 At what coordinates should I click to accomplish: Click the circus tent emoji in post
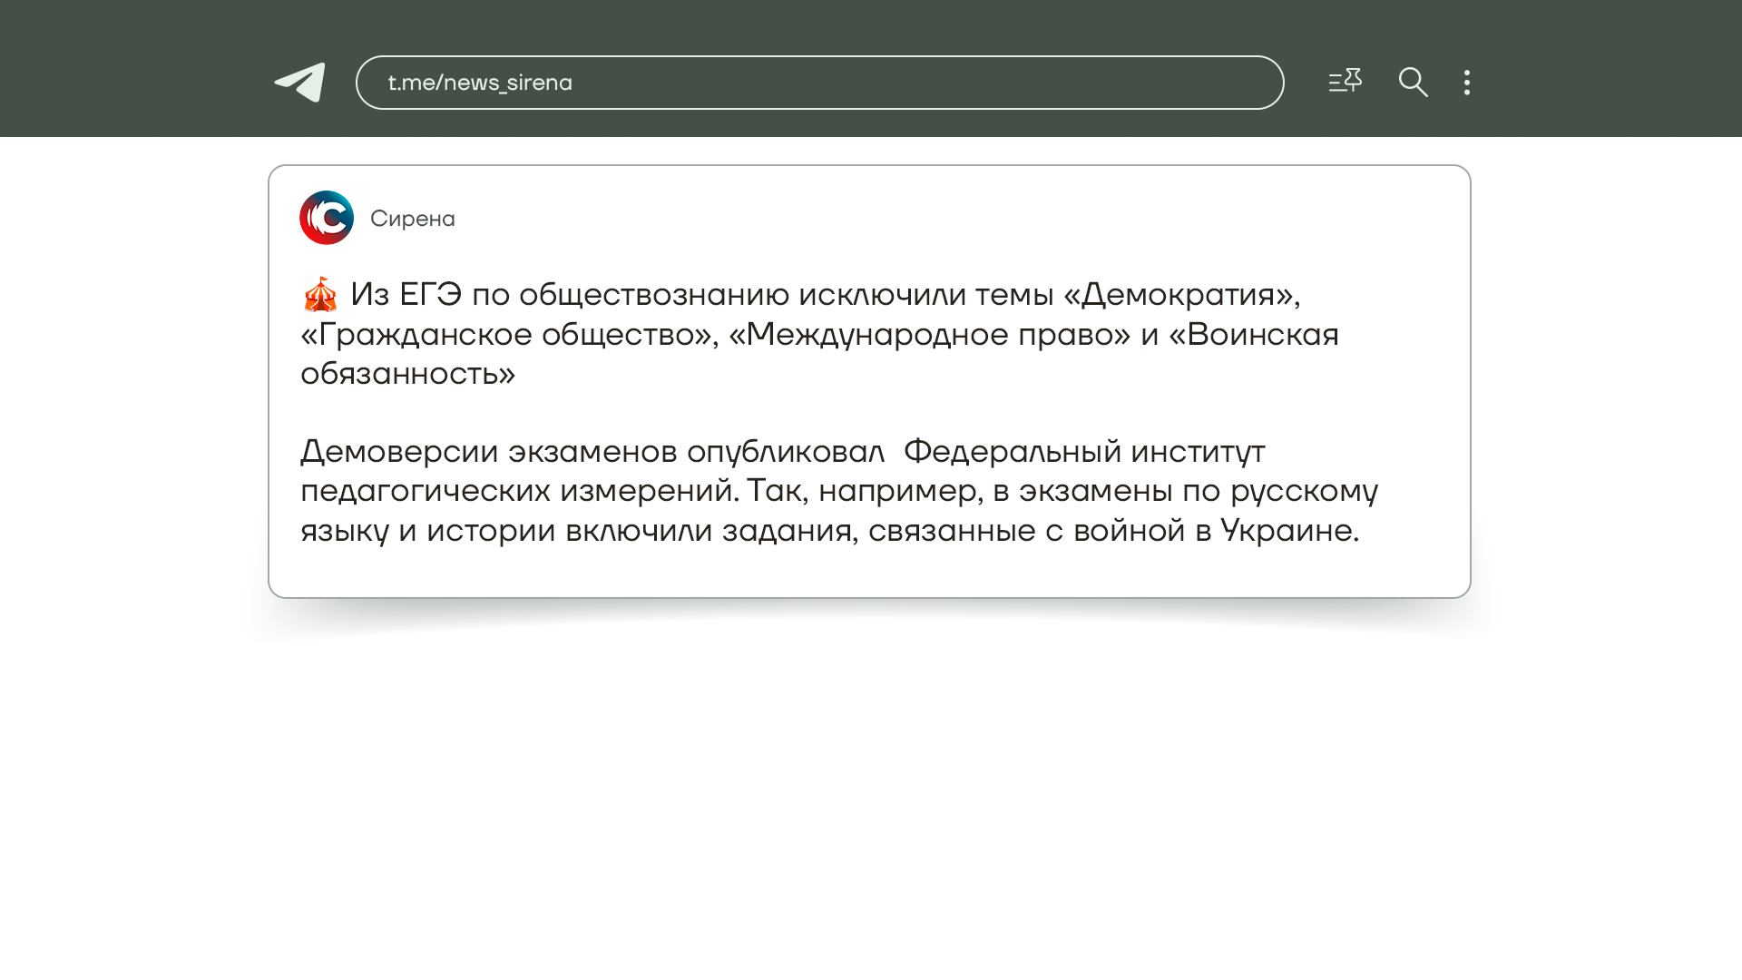pyautogui.click(x=319, y=295)
